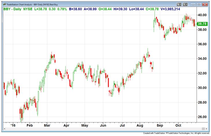Click the 40.00 price axis label
211x136 pixels.
click(202, 15)
